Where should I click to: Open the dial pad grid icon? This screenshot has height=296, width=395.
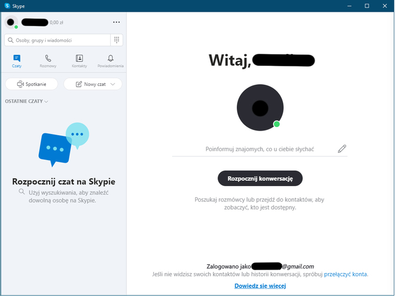pos(117,40)
